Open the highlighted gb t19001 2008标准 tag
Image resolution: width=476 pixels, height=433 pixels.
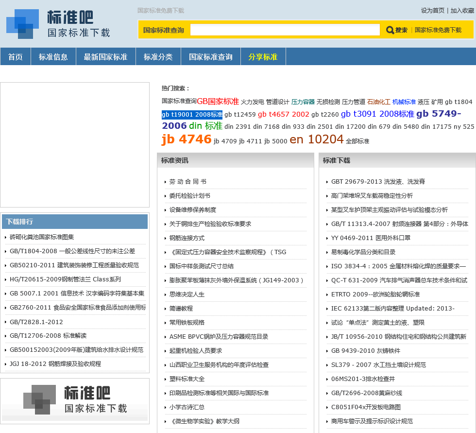[192, 115]
